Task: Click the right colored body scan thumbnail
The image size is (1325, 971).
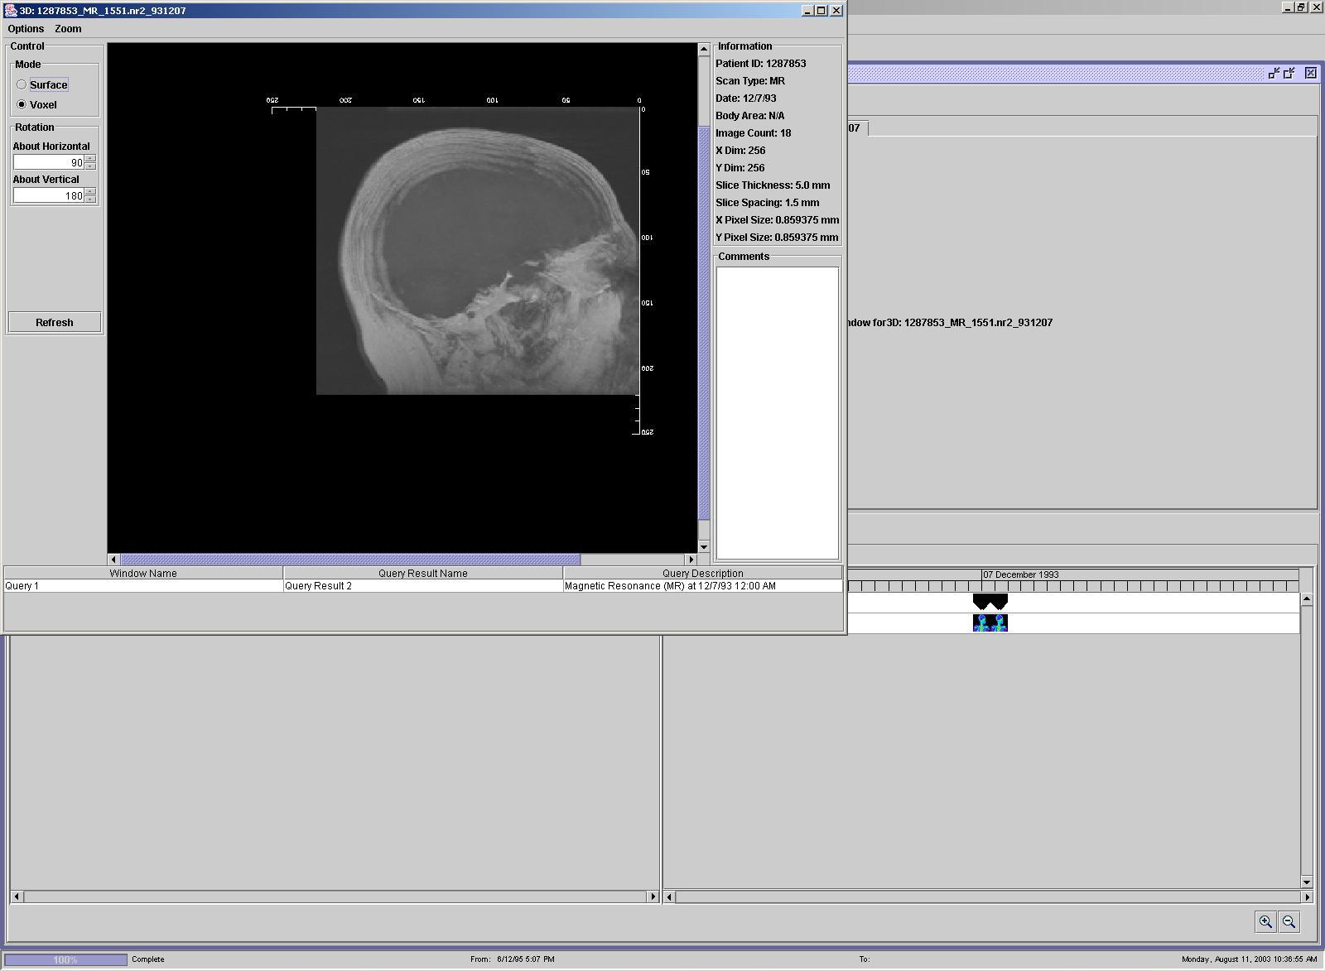Action: tap(1000, 622)
